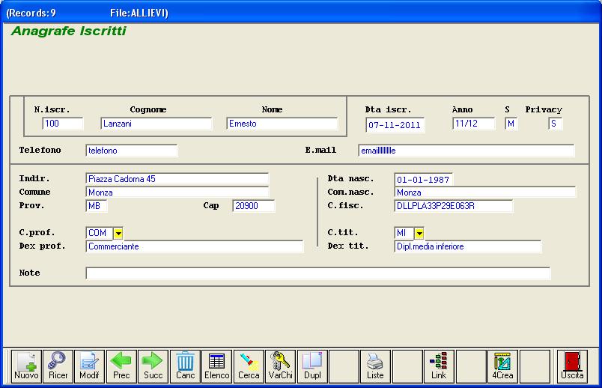
Task: Edit the current record with Modif
Action: click(89, 366)
